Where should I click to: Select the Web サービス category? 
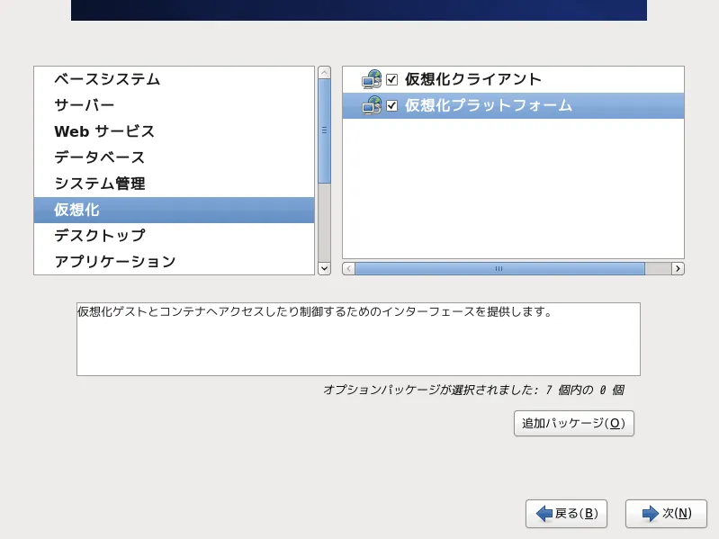175,131
